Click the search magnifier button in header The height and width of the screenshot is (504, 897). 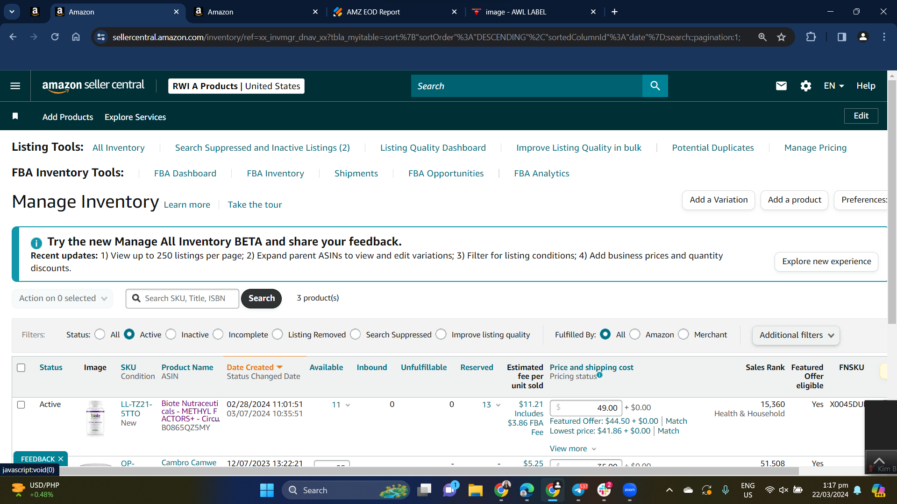click(655, 86)
